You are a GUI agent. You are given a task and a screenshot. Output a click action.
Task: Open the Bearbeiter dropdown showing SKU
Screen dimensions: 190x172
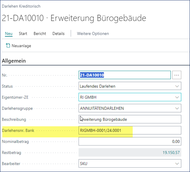pyautogui.click(x=177, y=163)
